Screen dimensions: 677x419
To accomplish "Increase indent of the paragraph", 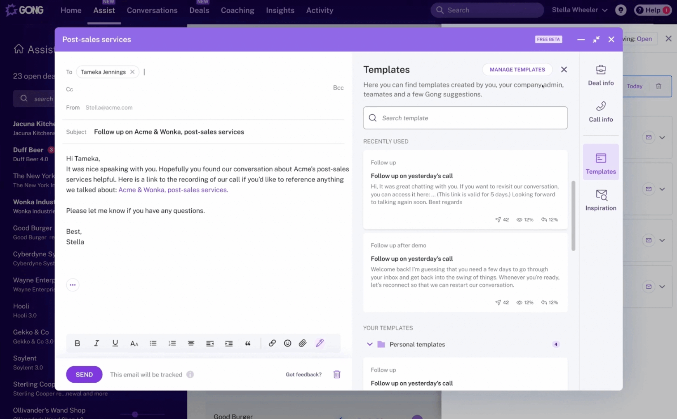I will (229, 343).
